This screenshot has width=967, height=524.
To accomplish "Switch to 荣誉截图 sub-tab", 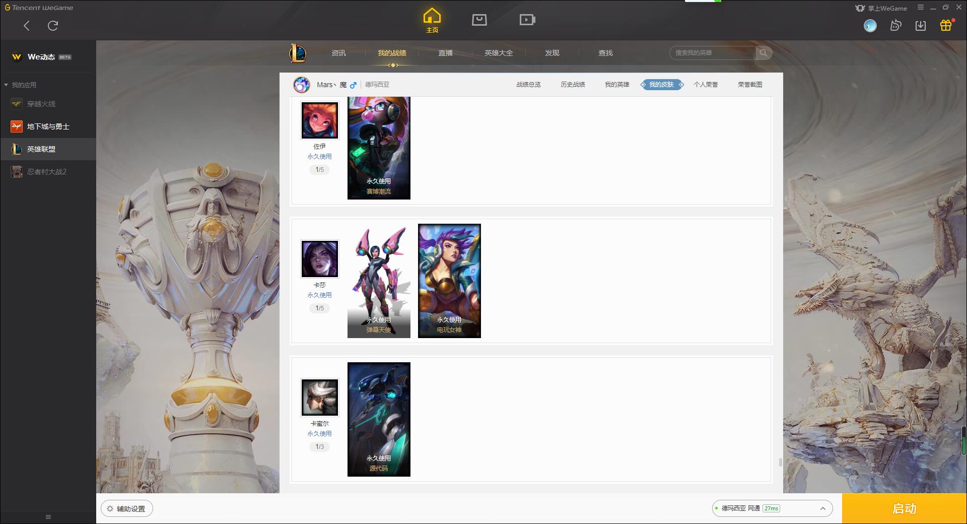I will point(750,85).
